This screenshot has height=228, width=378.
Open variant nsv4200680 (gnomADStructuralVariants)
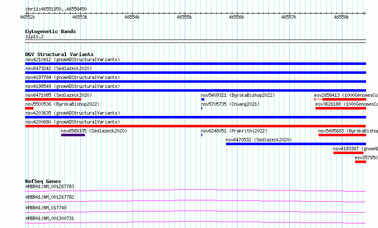pos(73,122)
